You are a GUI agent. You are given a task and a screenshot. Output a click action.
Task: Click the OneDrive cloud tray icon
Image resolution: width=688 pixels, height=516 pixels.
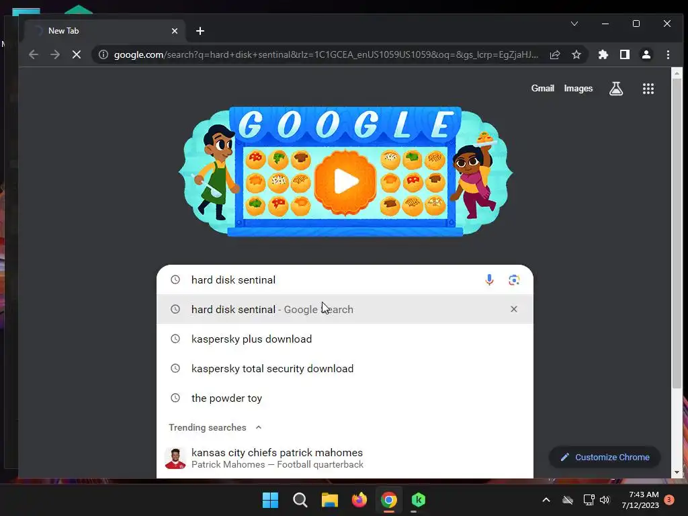(x=568, y=500)
